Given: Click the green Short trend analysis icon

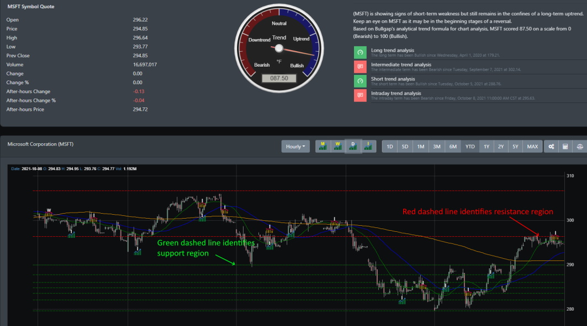Looking at the screenshot, I should (360, 81).
